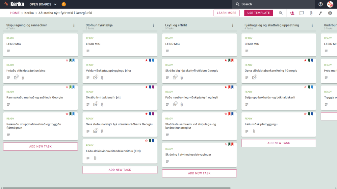Click details icon on Skráning í atvinnuleysistryggingar card

click(167, 161)
